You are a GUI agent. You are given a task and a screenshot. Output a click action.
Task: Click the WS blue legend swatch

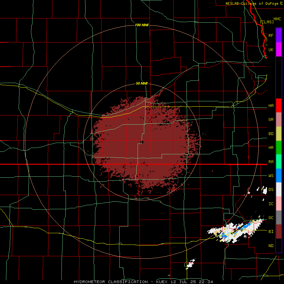(279, 175)
